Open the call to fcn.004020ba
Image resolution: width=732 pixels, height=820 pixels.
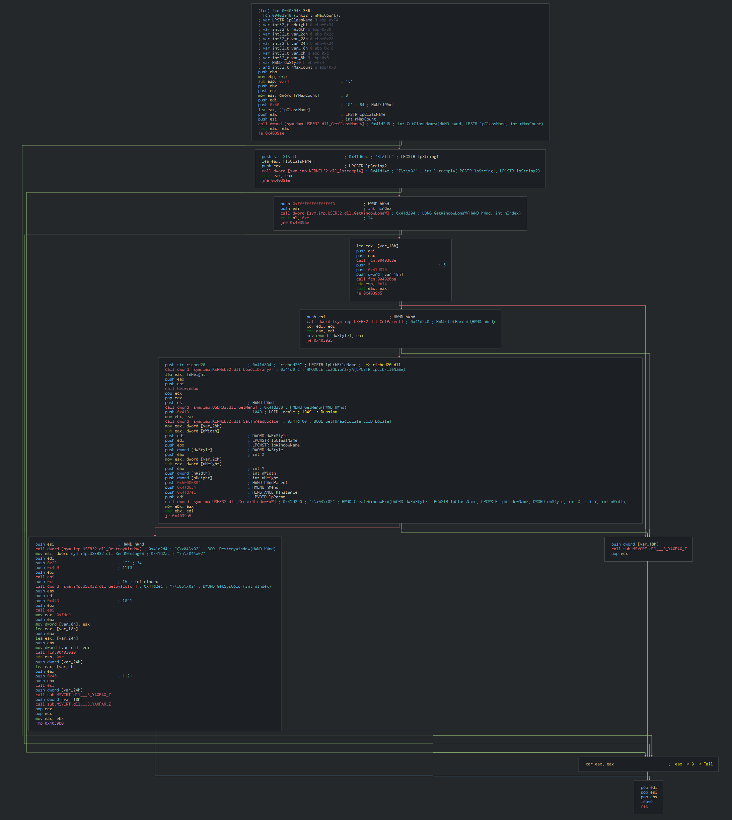(376, 279)
